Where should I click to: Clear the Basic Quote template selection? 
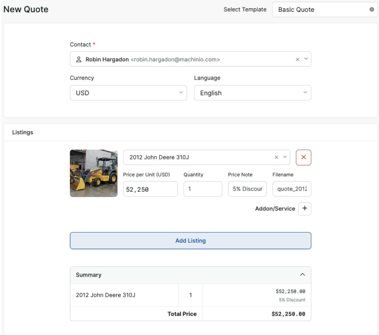pyautogui.click(x=371, y=9)
